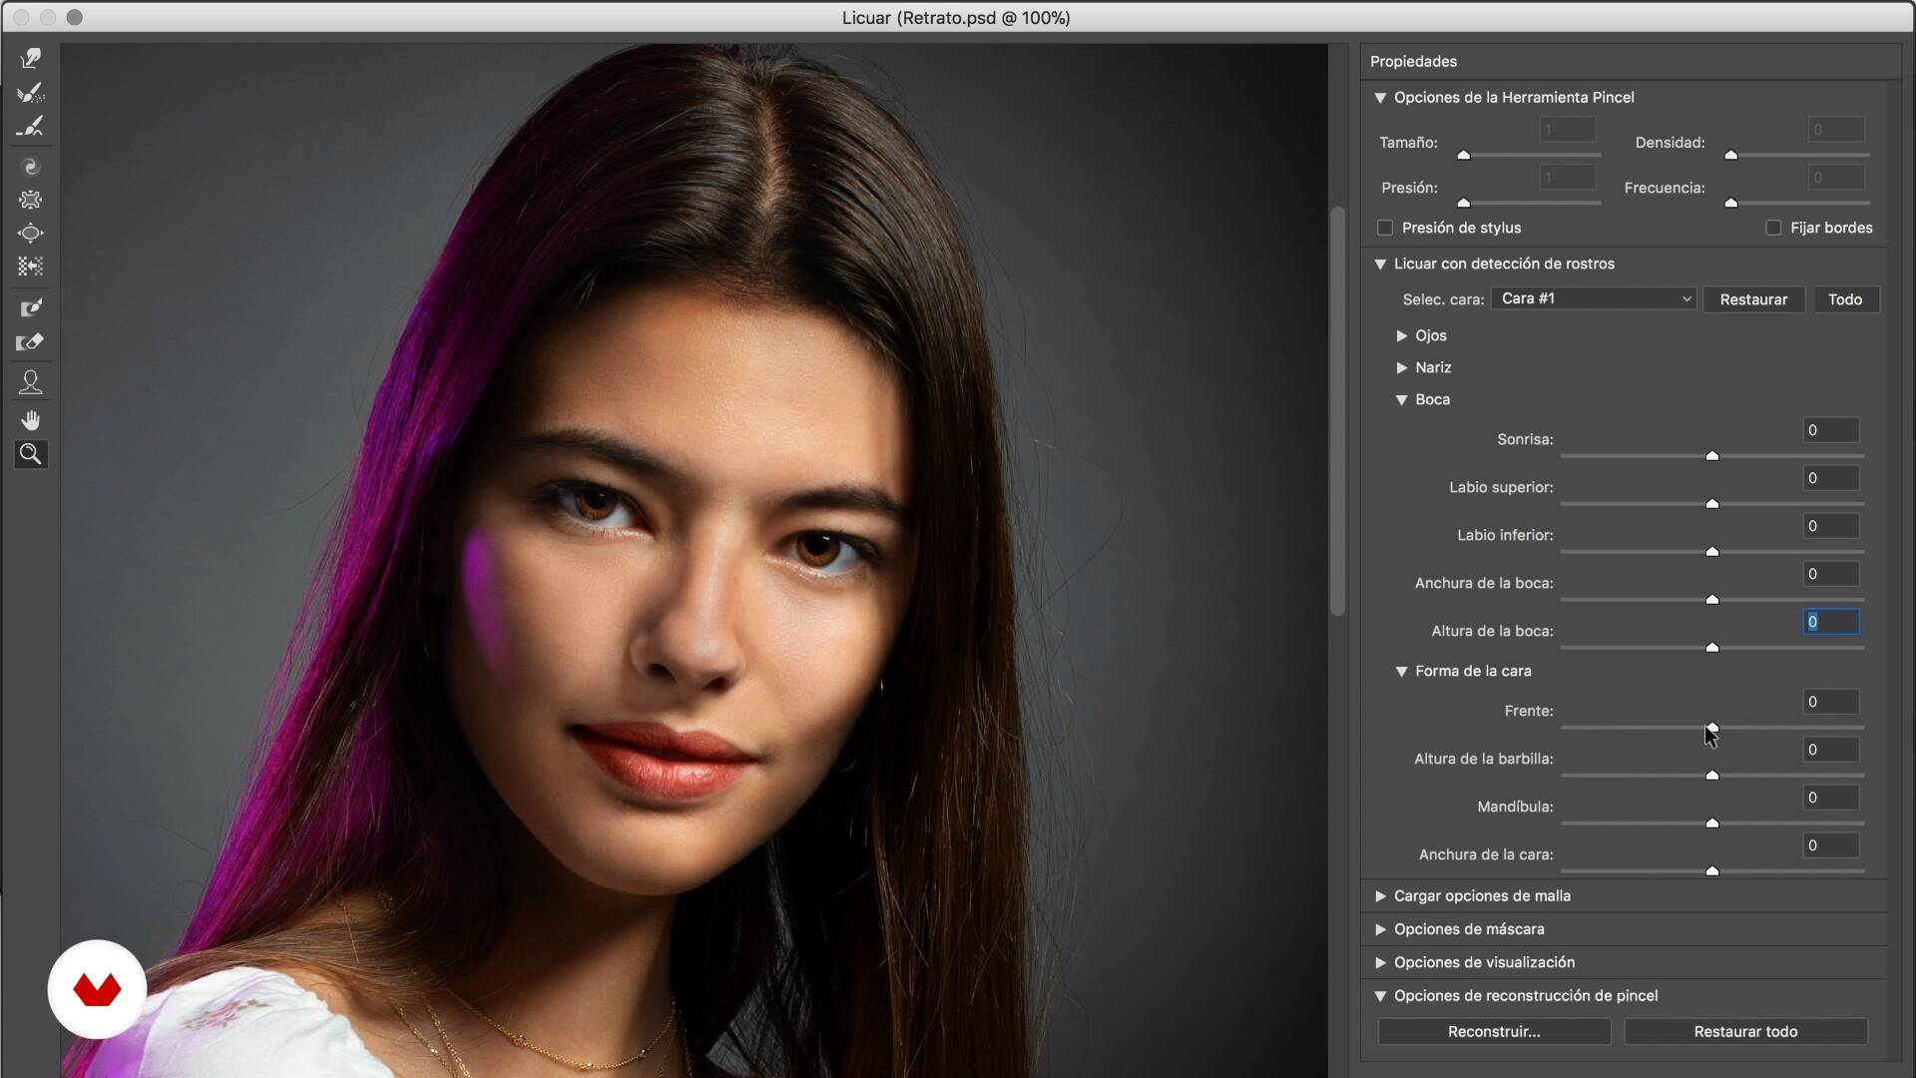Screen dimensions: 1916x1078
Task: Click the Frecuencia slider handle
Action: (x=1731, y=204)
